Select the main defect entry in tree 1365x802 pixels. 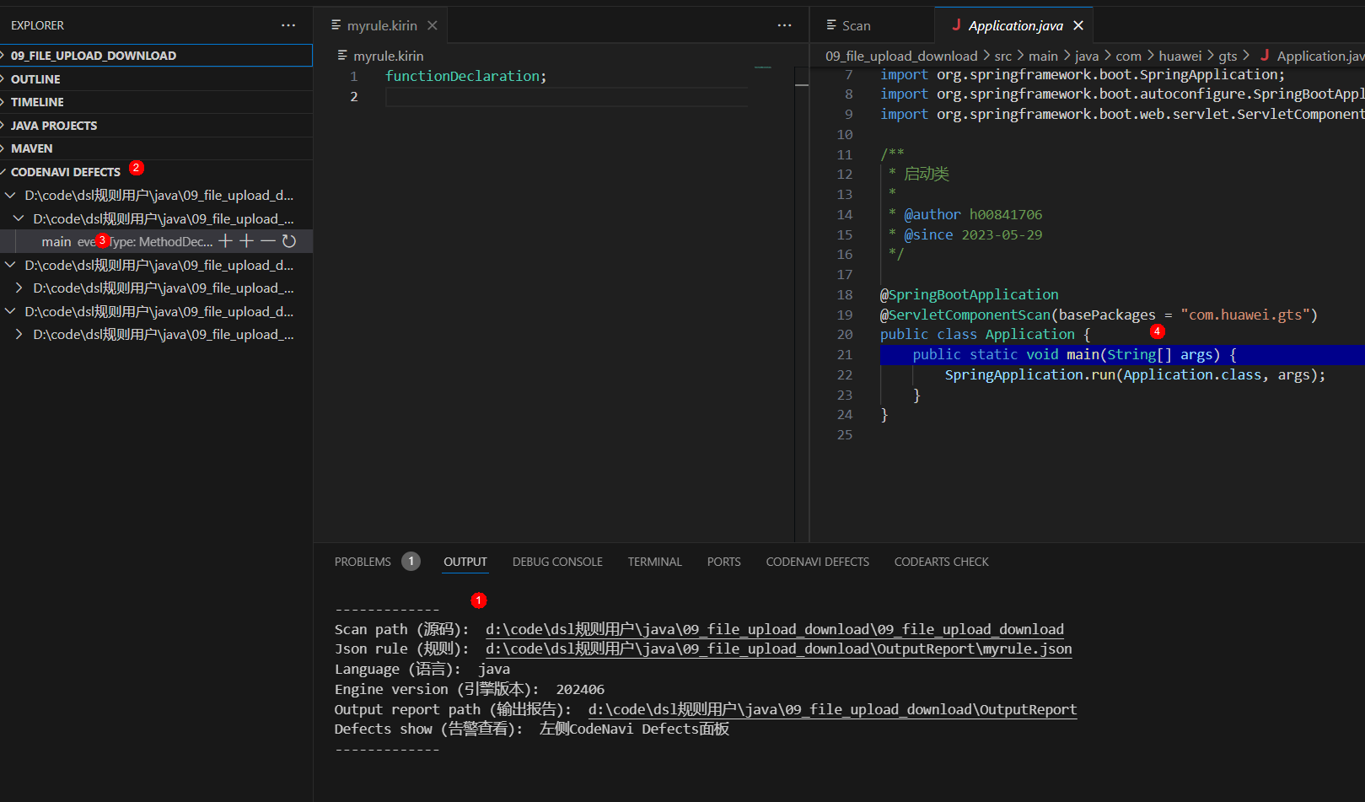pos(56,242)
